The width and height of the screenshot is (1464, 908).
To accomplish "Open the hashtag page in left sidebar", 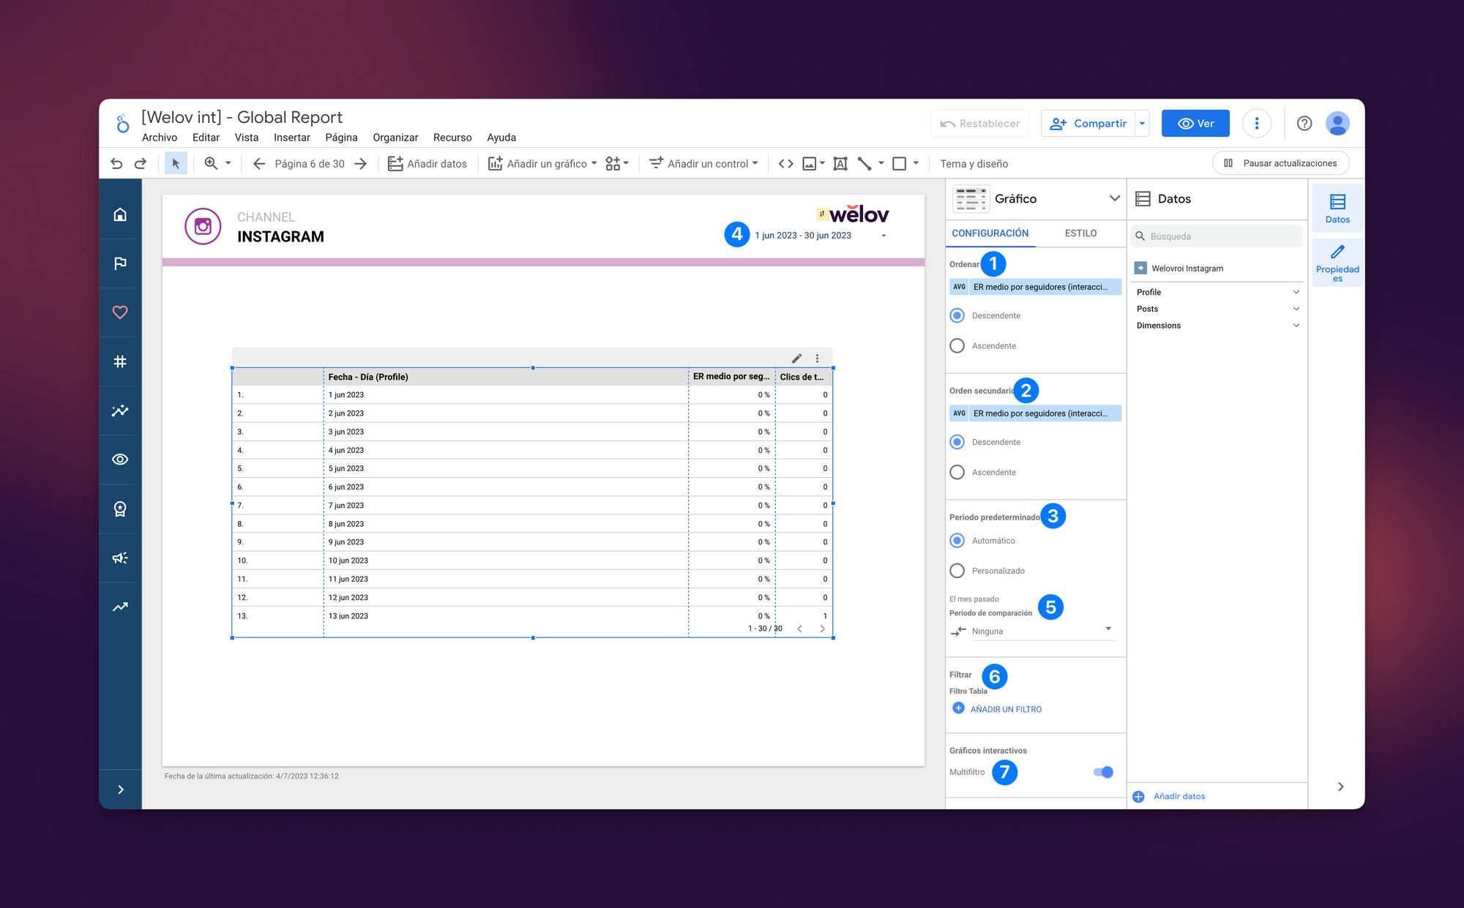I will point(120,361).
